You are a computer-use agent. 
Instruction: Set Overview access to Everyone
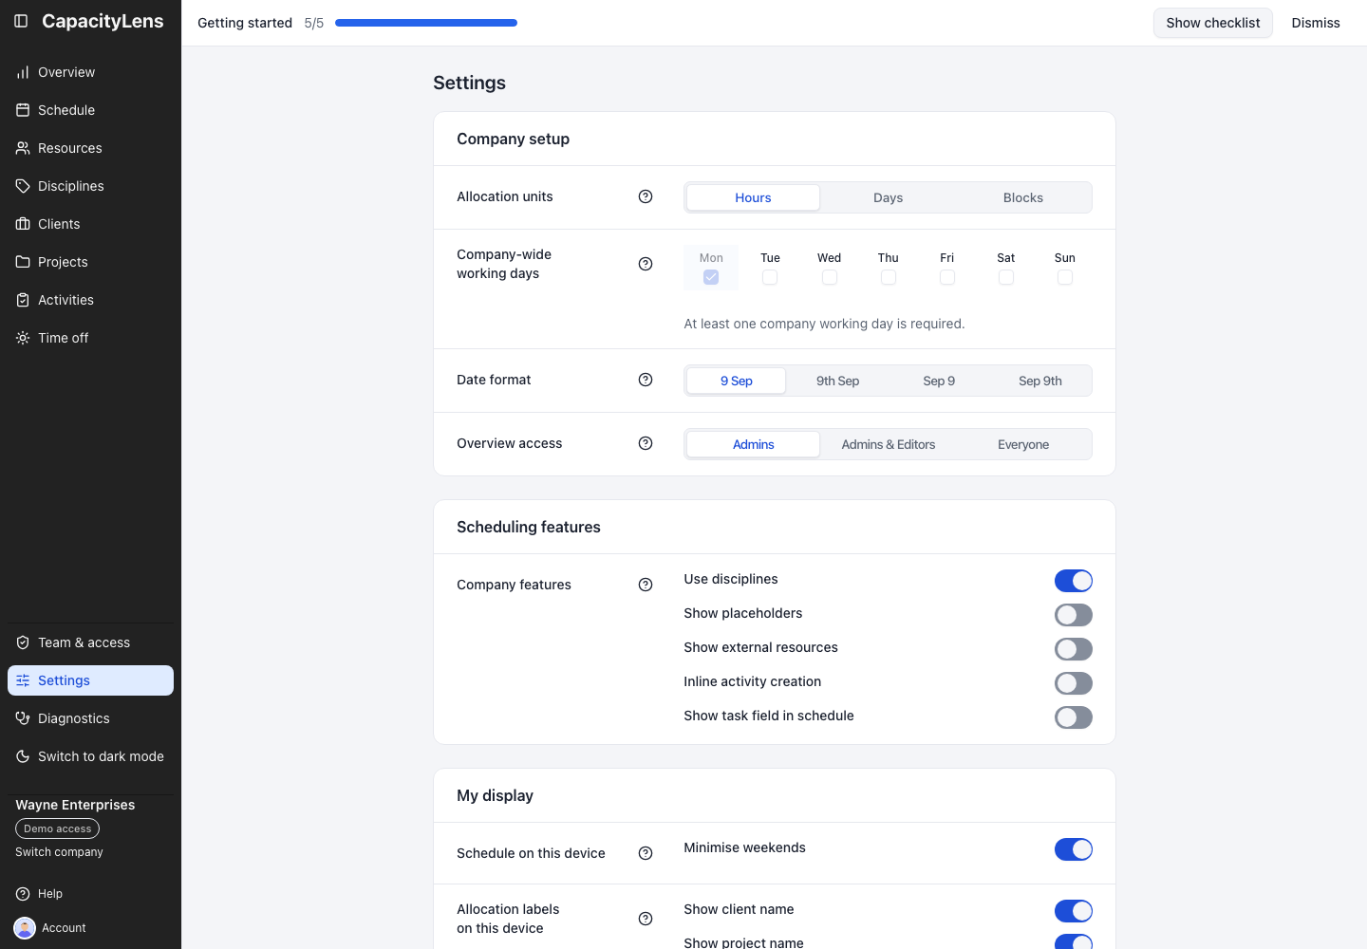click(1023, 444)
